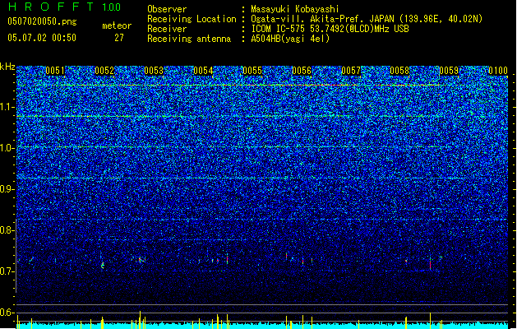517x329 pixels.
Task: Select observer name Masayuki Kobayashi
Action: 295,9
